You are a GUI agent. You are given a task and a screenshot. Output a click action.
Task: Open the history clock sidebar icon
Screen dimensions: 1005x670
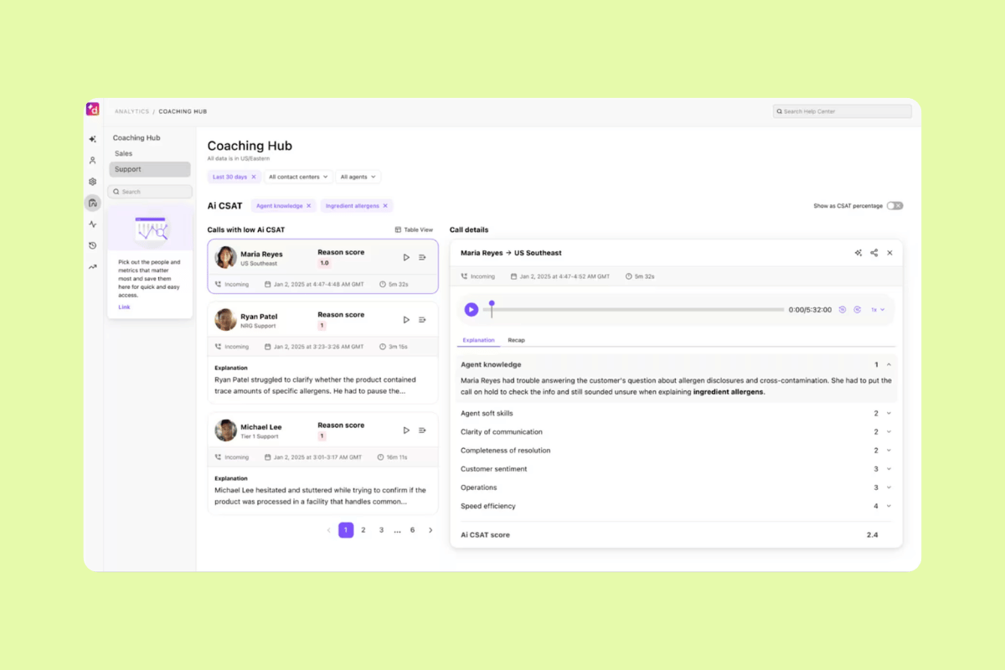(93, 245)
